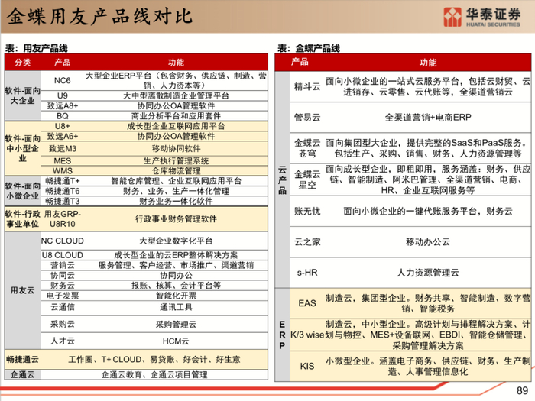
Task: Select the 人才云 product cell
Action: pyautogui.click(x=63, y=341)
